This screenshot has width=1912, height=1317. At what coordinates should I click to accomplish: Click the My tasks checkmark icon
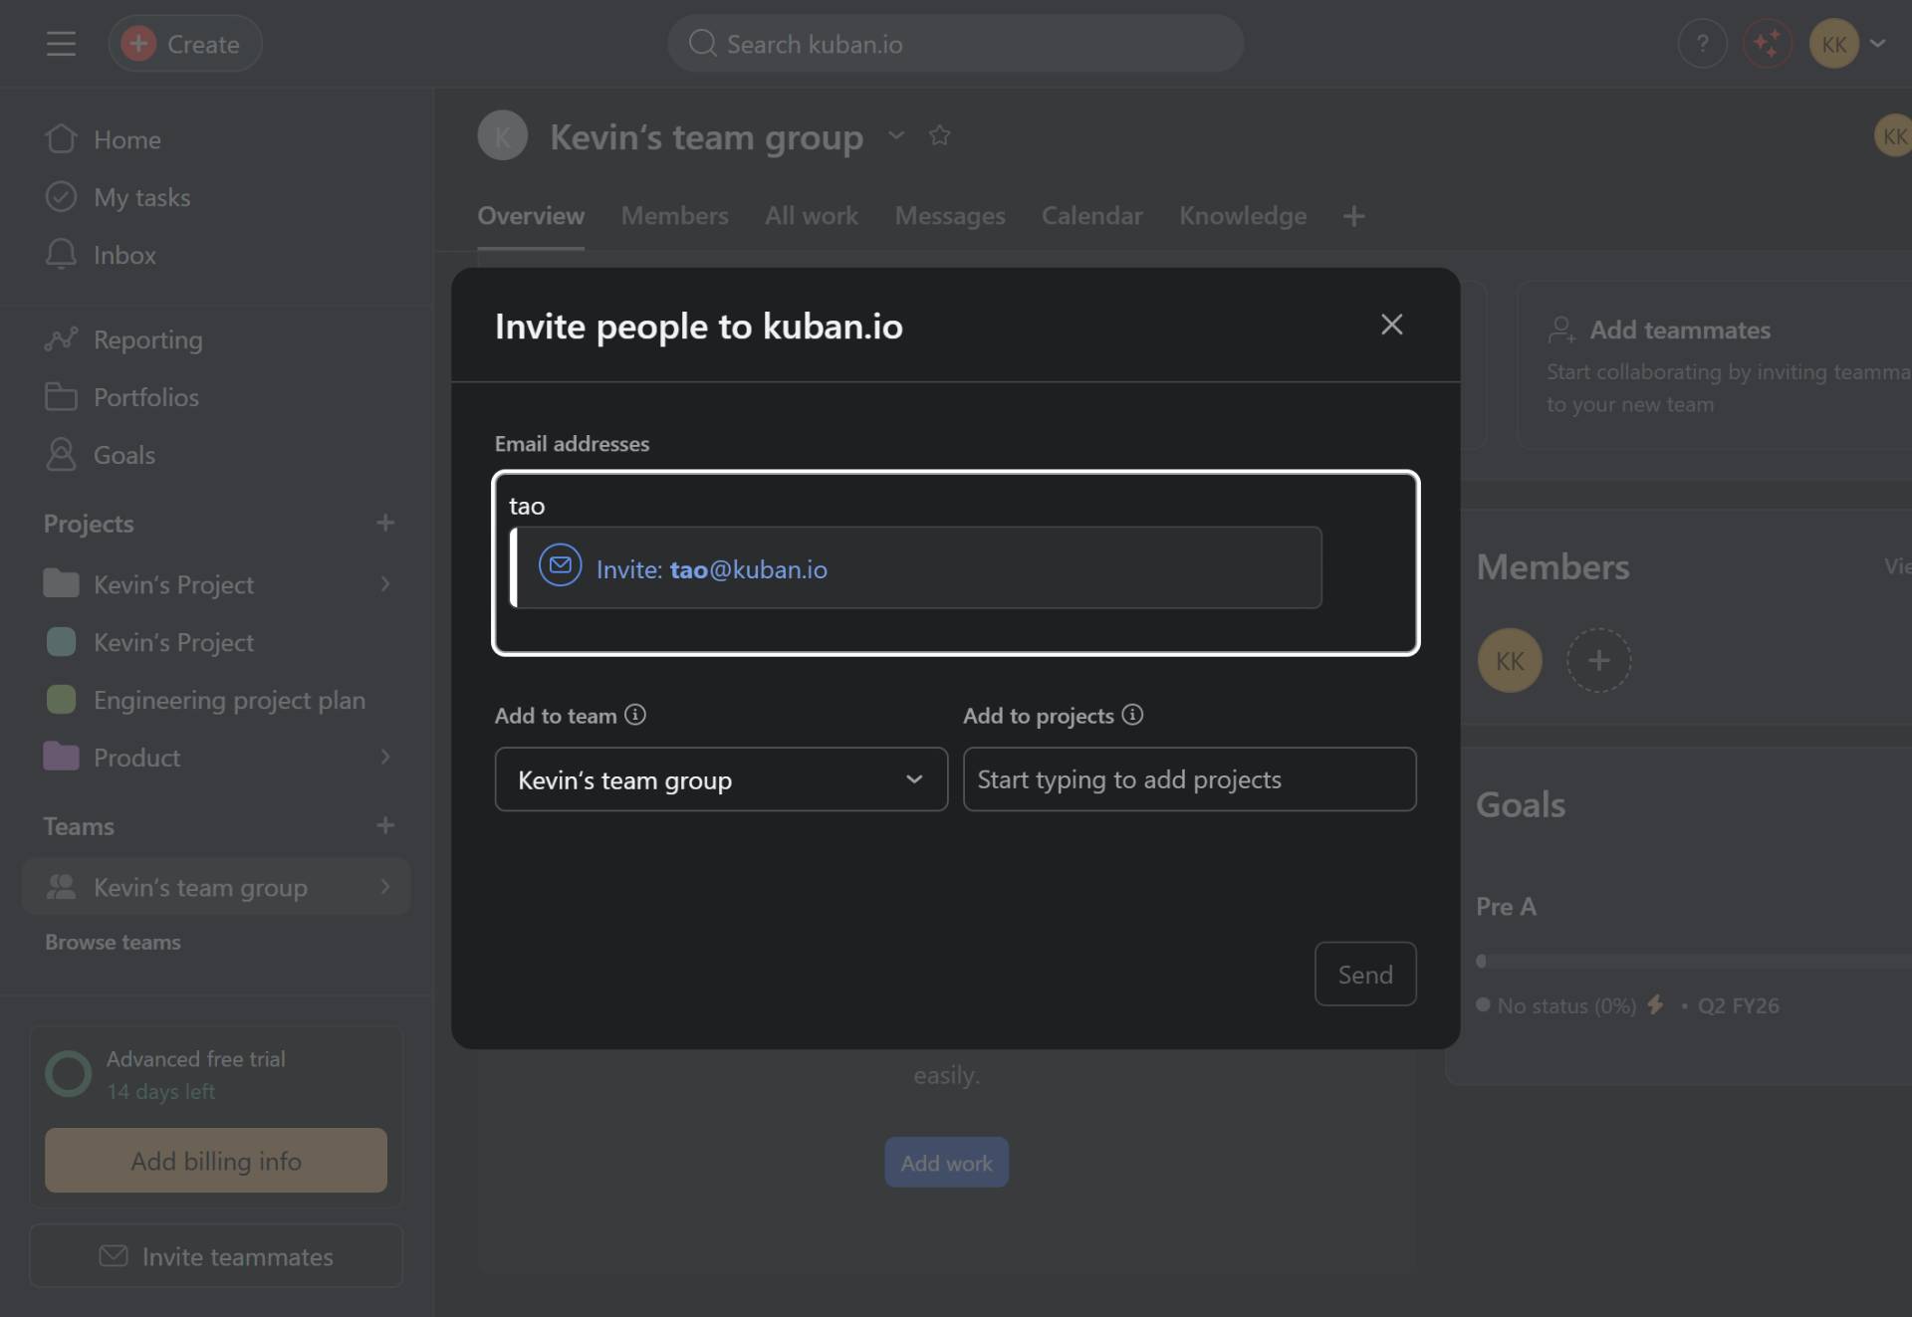click(61, 197)
